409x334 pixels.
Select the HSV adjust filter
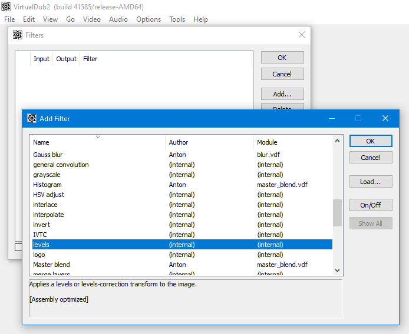pyautogui.click(x=182, y=195)
